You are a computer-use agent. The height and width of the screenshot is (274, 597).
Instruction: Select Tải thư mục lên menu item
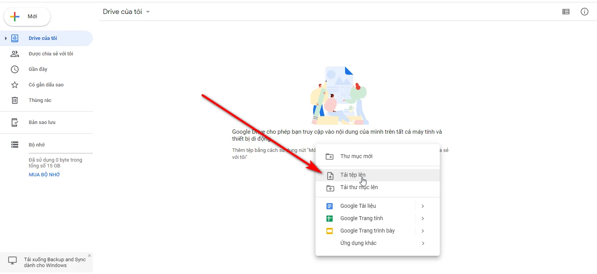pos(378,187)
